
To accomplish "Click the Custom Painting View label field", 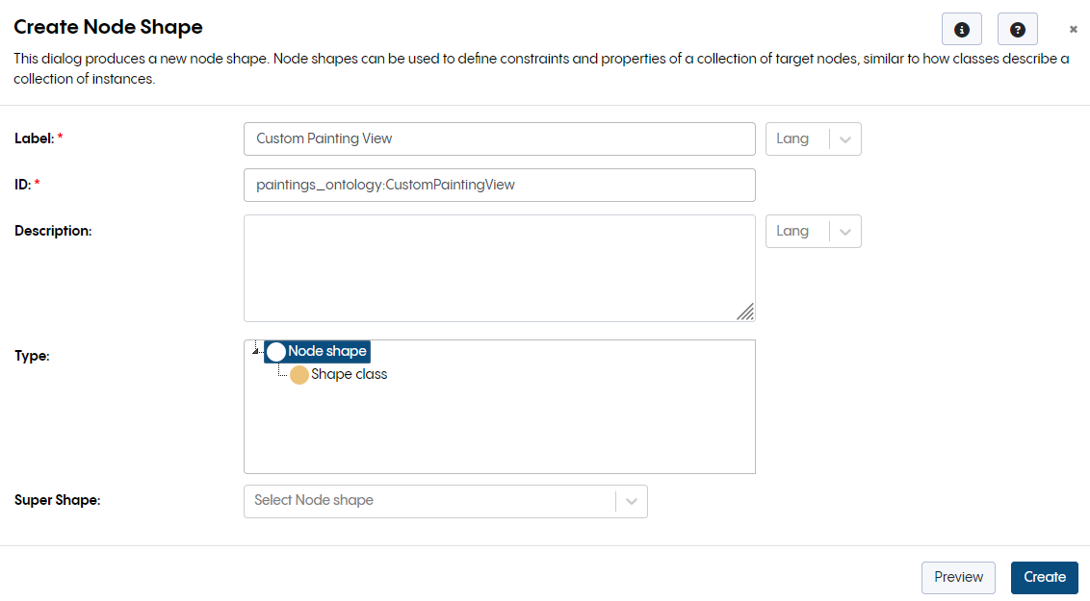I will pos(499,138).
